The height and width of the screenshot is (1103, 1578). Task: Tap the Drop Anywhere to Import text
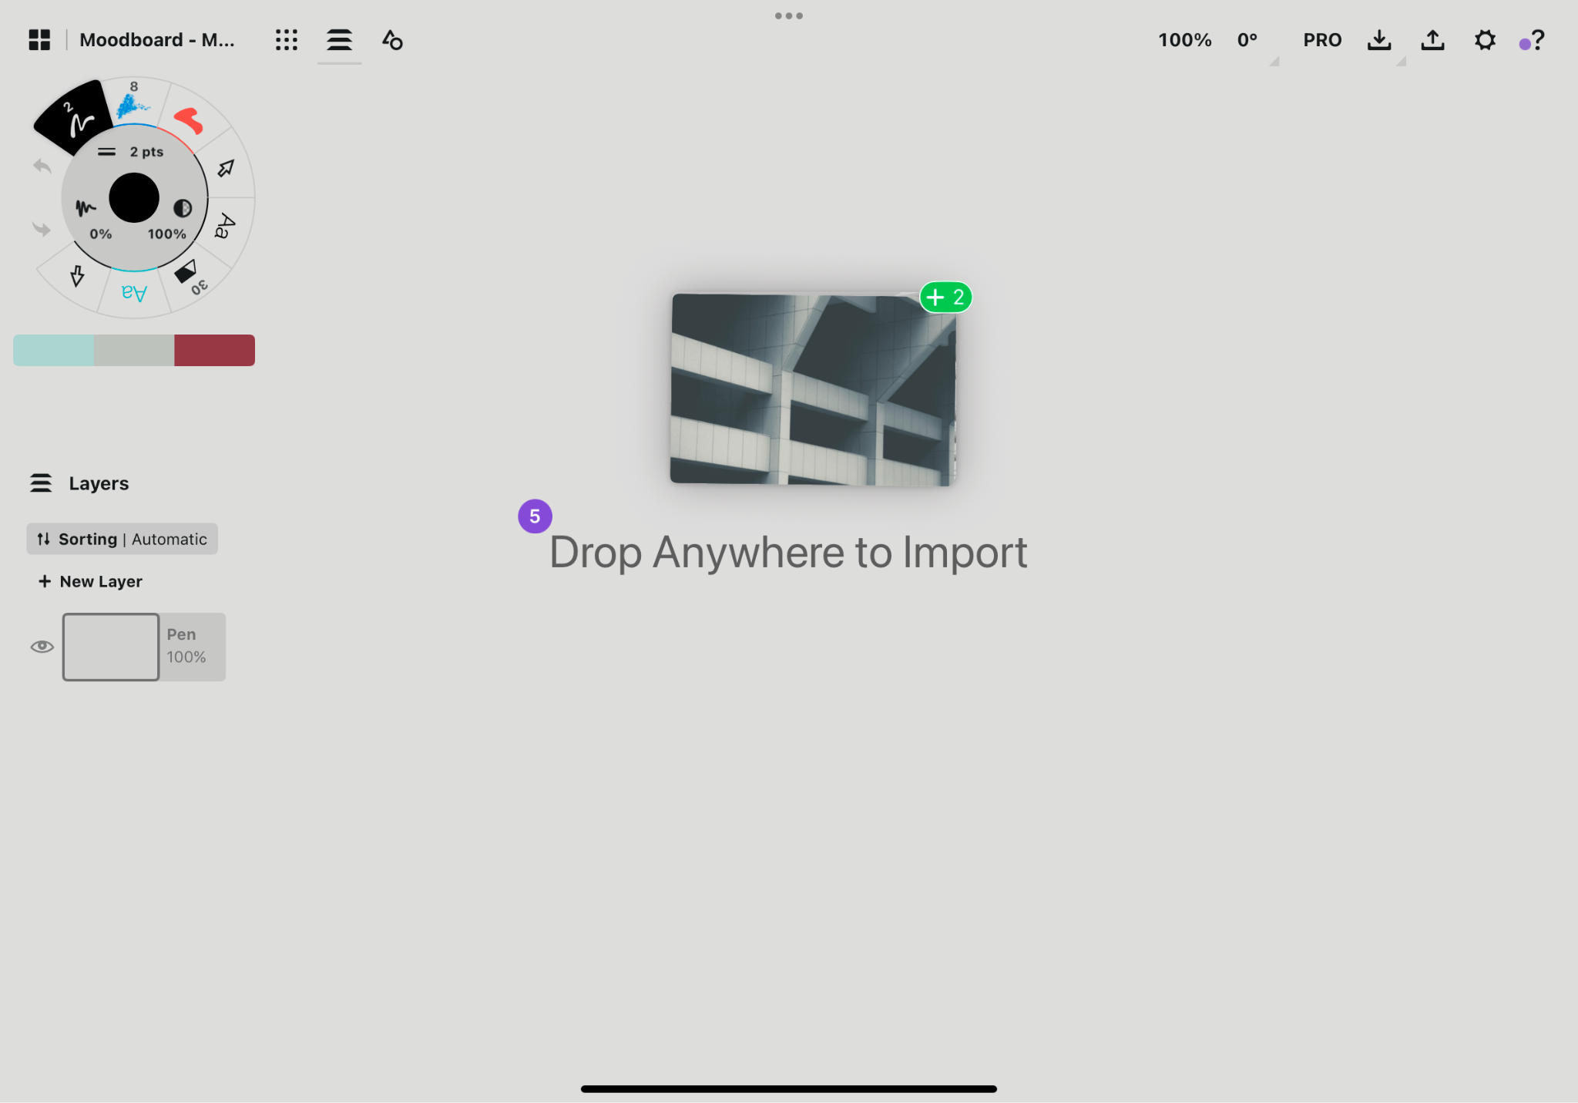click(x=788, y=553)
